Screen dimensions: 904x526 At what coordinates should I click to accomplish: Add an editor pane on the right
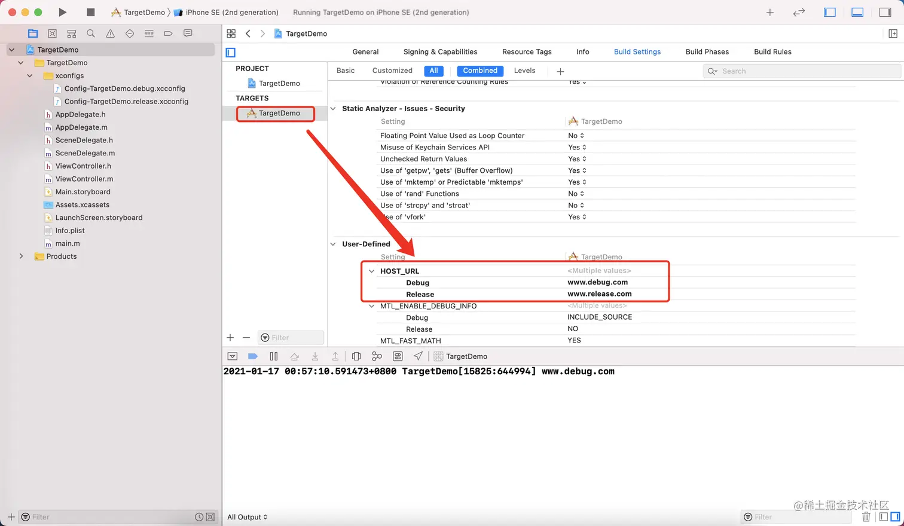coord(893,33)
